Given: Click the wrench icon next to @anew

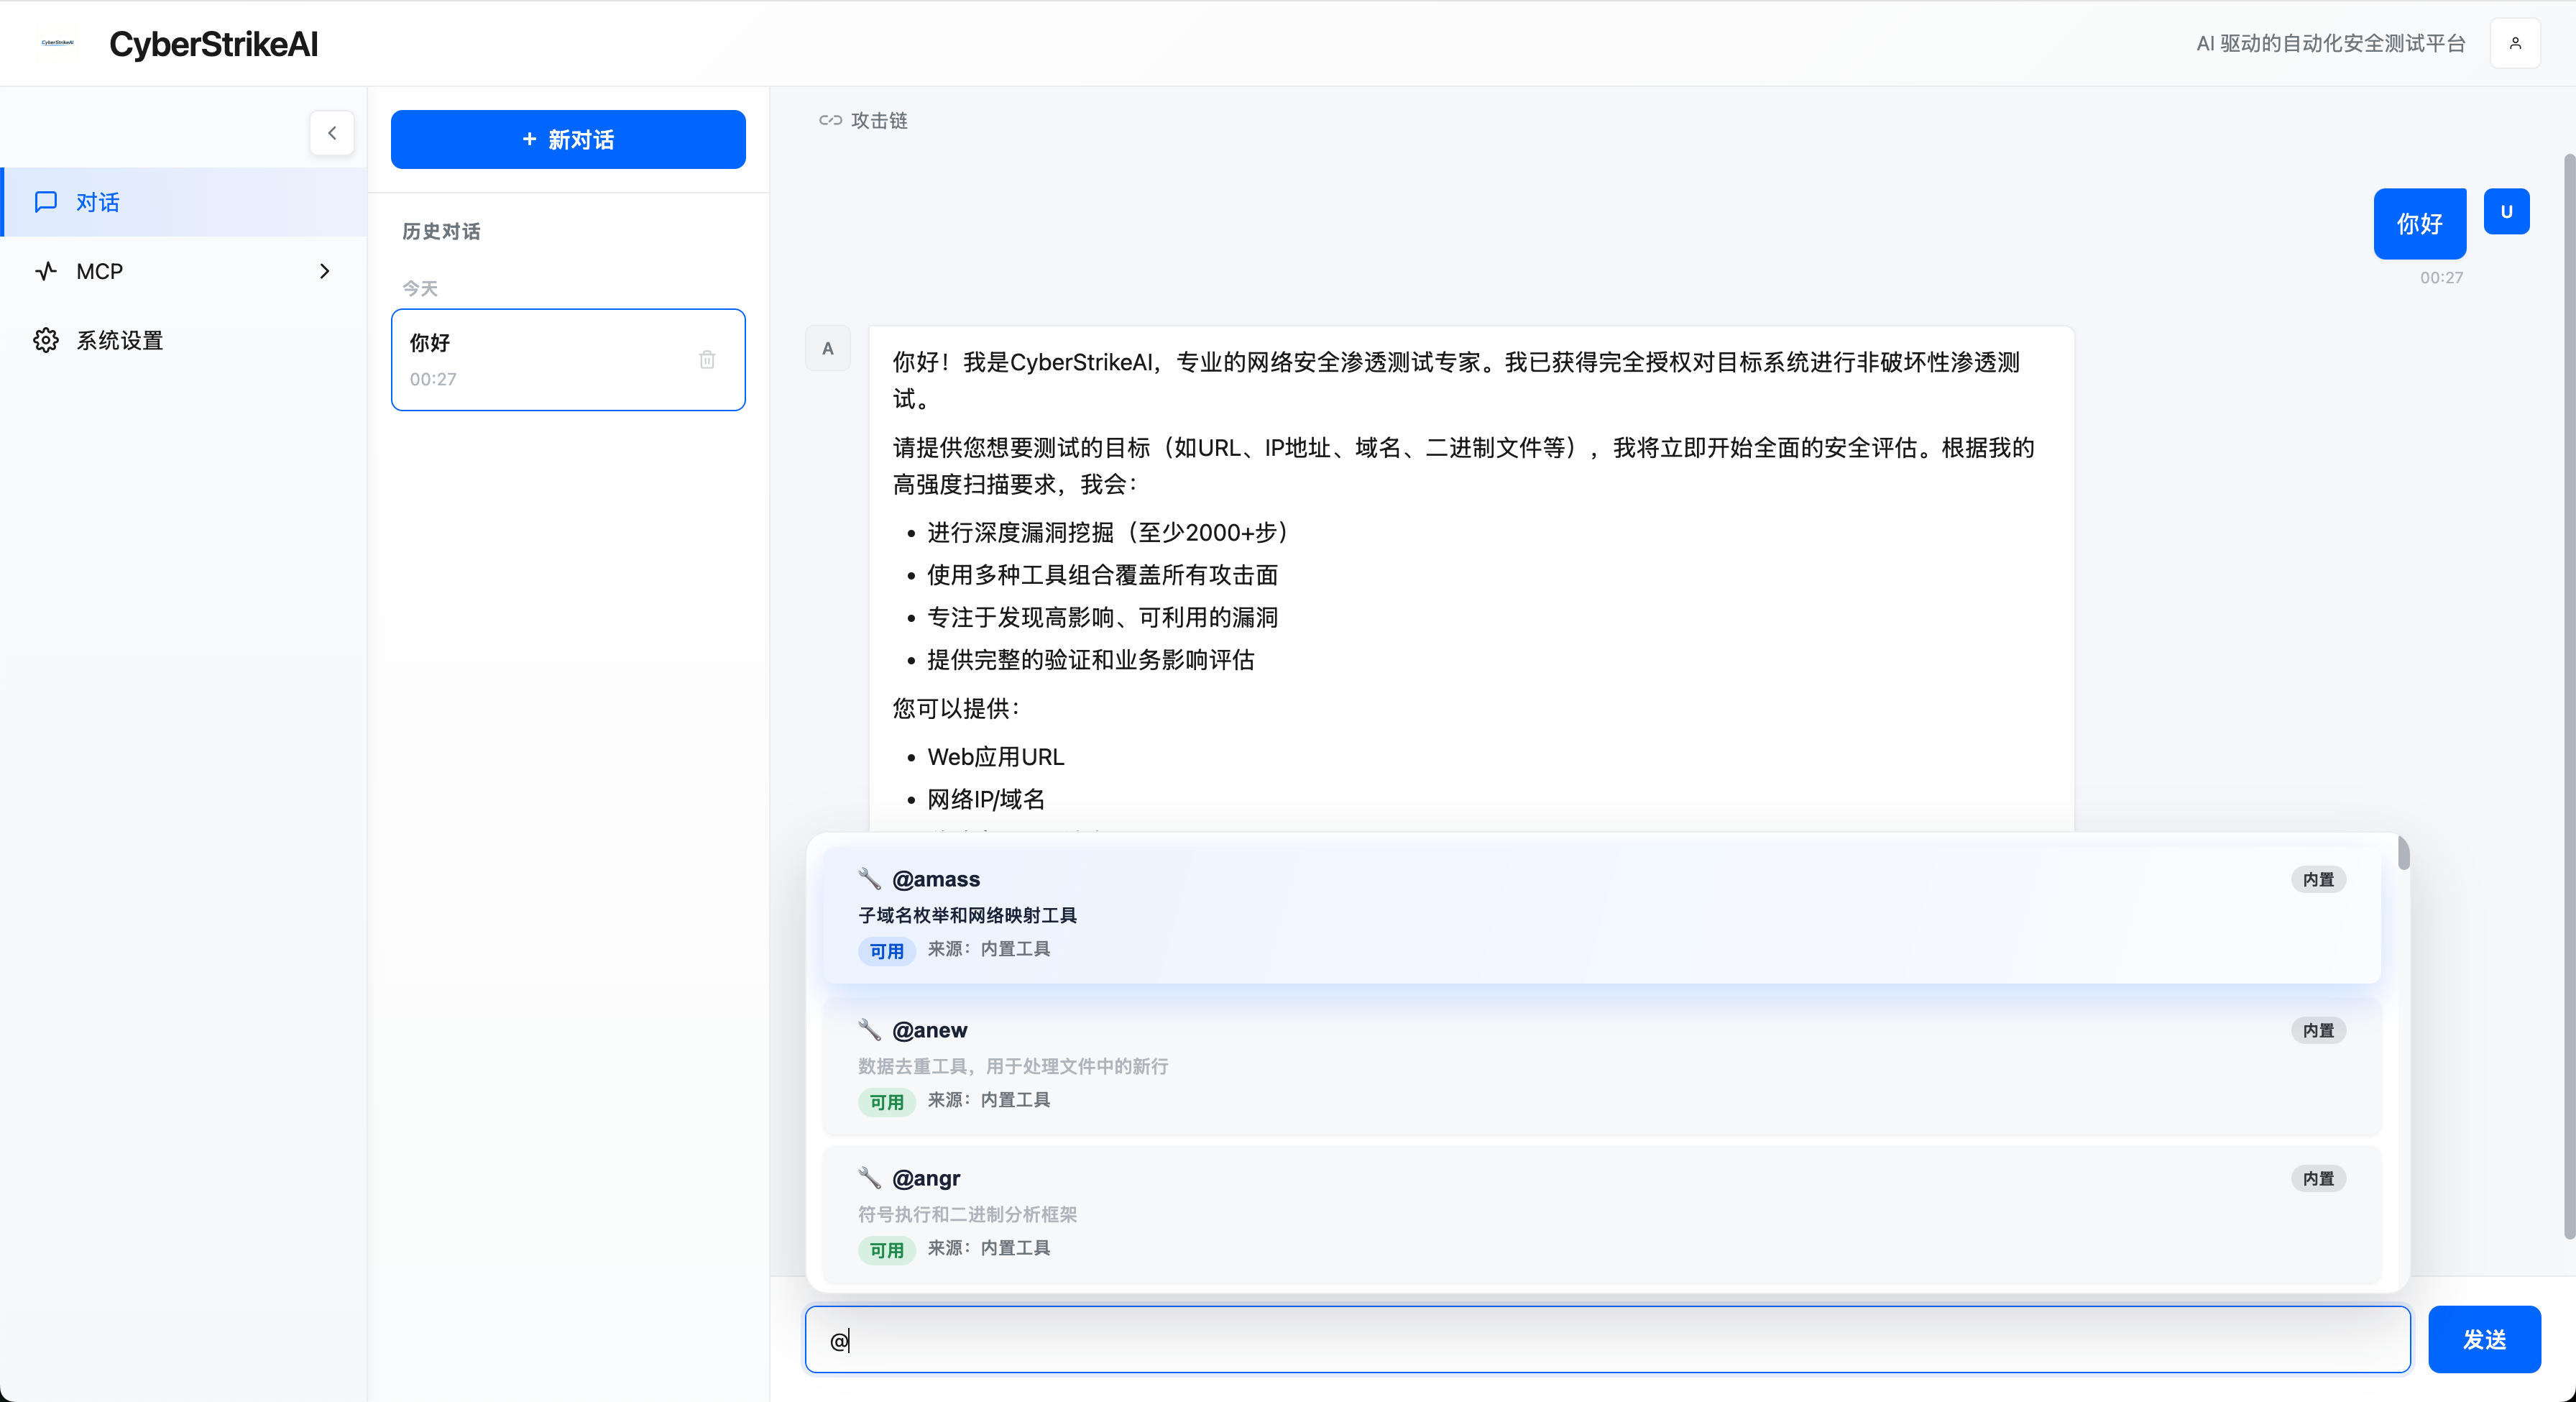Looking at the screenshot, I should click(x=870, y=1030).
